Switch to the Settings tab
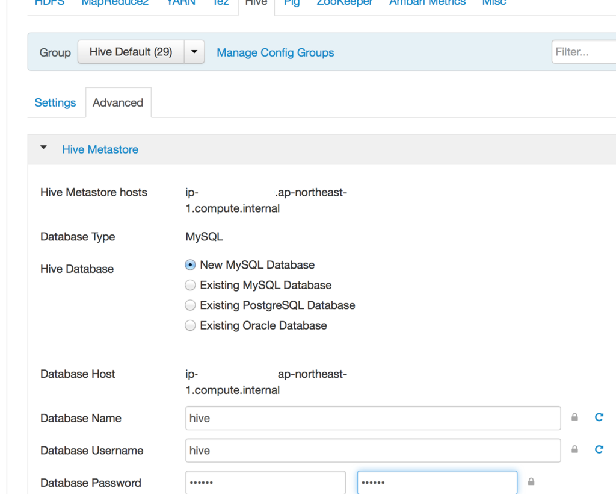This screenshot has width=616, height=494. tap(55, 102)
